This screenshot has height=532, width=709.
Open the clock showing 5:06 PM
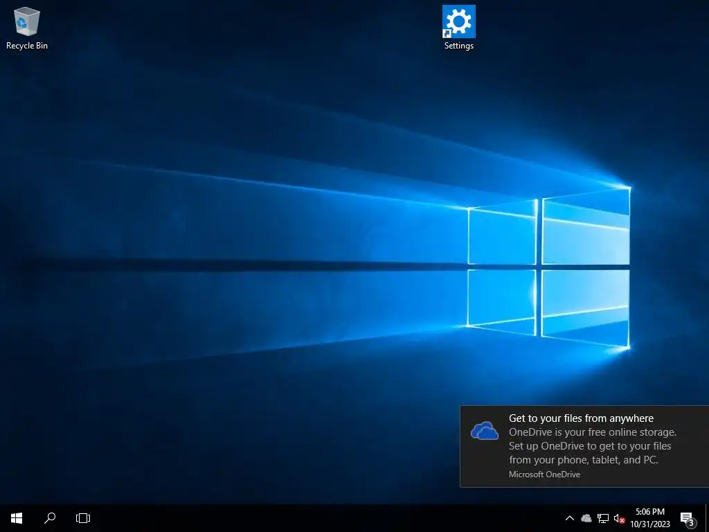(649, 512)
